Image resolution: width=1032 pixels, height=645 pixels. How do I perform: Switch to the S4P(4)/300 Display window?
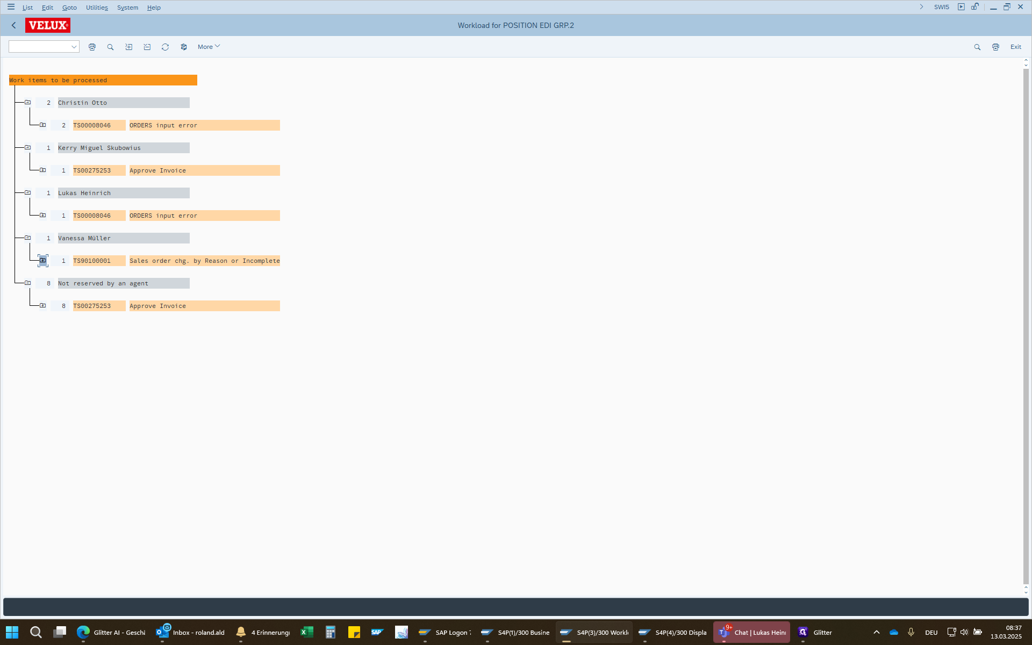pos(672,632)
